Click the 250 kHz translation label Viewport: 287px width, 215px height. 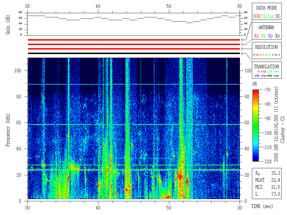pos(260,76)
